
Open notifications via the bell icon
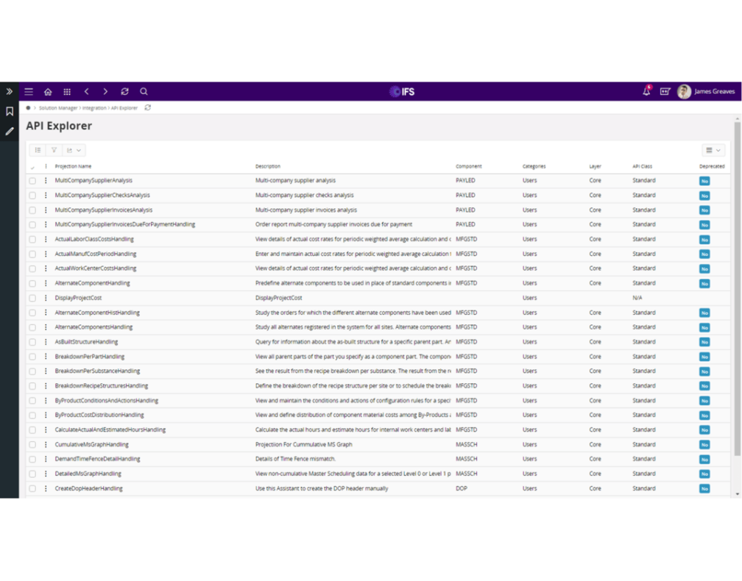click(646, 91)
